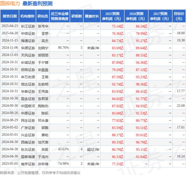Click target price 17.61

click(181, 127)
